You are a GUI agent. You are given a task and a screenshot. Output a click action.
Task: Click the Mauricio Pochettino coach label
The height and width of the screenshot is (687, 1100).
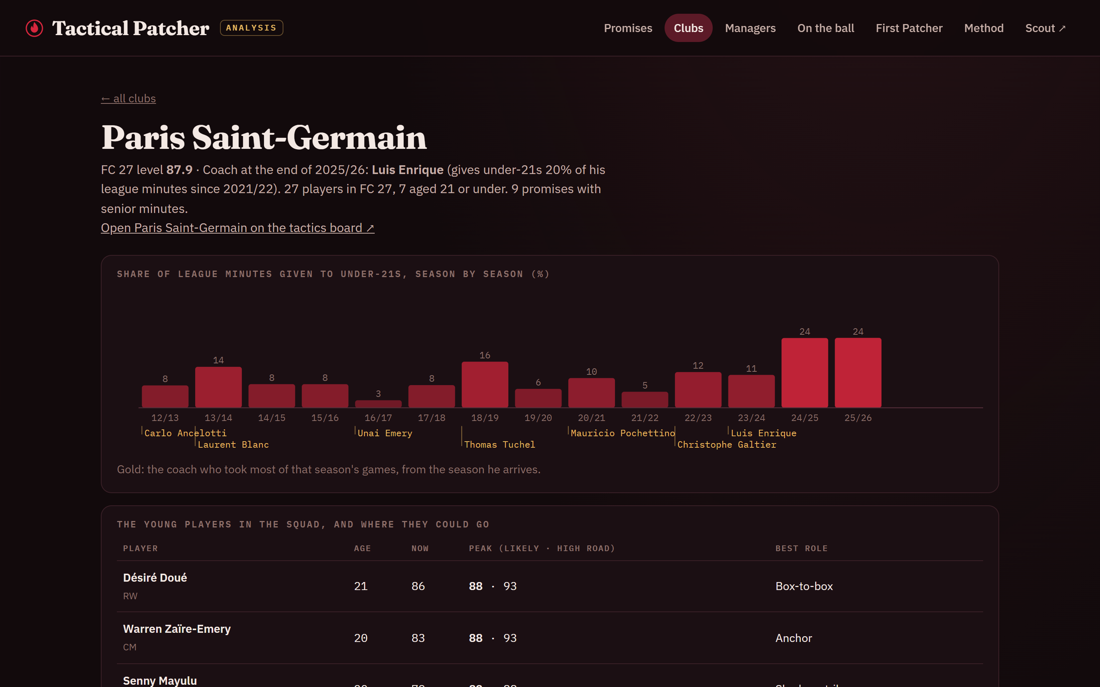click(x=623, y=433)
